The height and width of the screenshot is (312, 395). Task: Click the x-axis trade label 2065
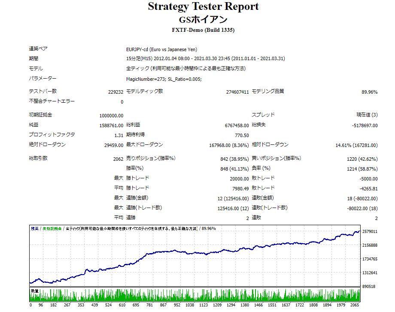(355, 305)
